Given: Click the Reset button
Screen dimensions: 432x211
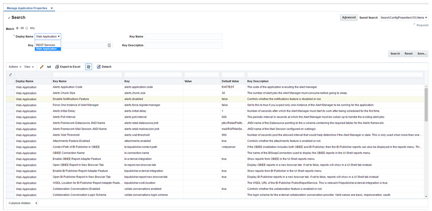Looking at the screenshot, I should (x=408, y=54).
